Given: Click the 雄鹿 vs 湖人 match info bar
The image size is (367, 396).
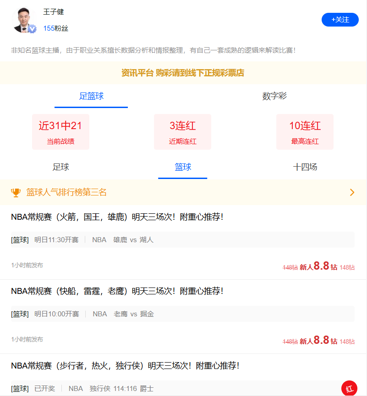Looking at the screenshot, I should point(183,240).
